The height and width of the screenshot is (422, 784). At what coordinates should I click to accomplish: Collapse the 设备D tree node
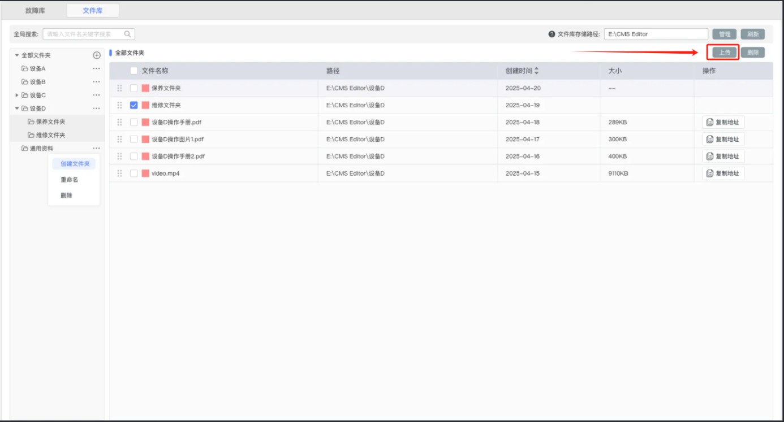coord(17,108)
